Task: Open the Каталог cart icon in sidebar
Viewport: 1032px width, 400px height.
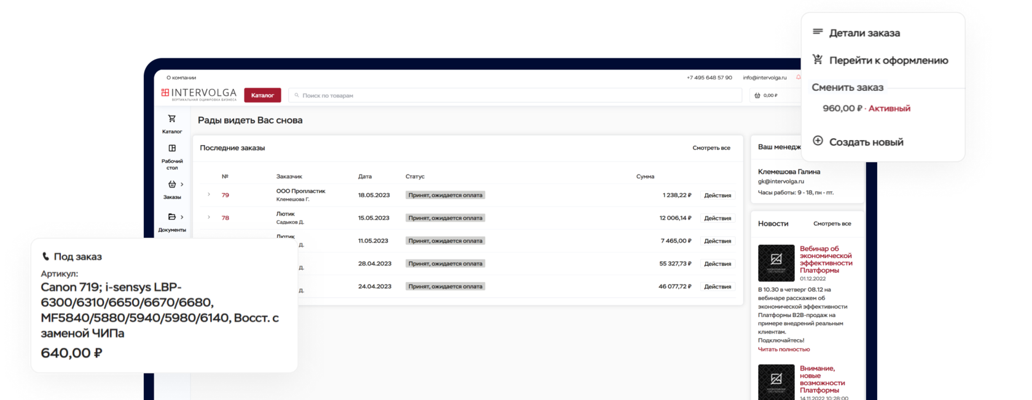Action: click(x=172, y=119)
